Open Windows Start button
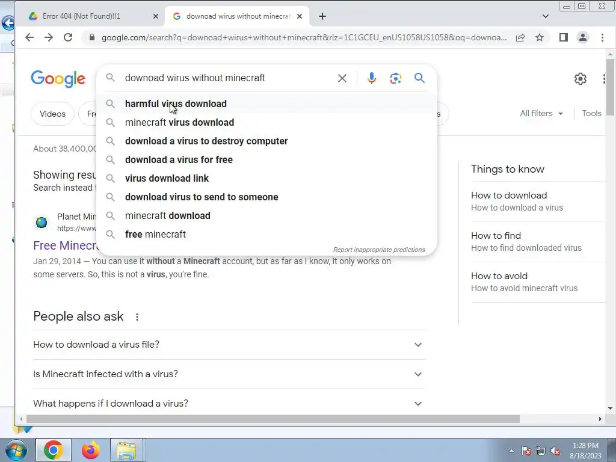The image size is (616, 462). [15, 450]
